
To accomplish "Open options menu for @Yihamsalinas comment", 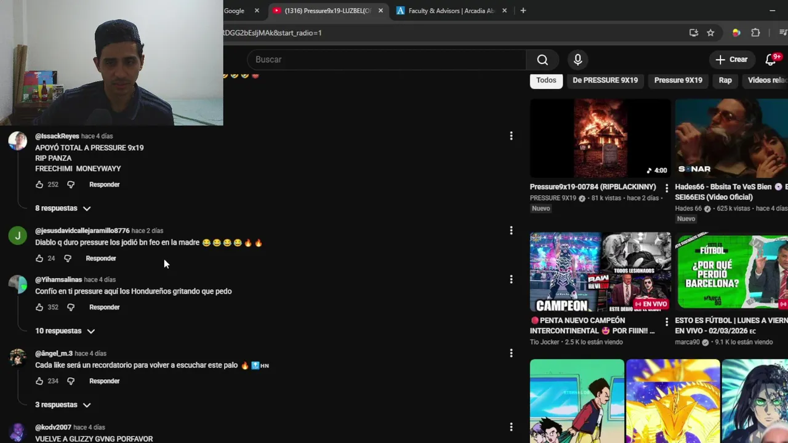I will pyautogui.click(x=511, y=279).
